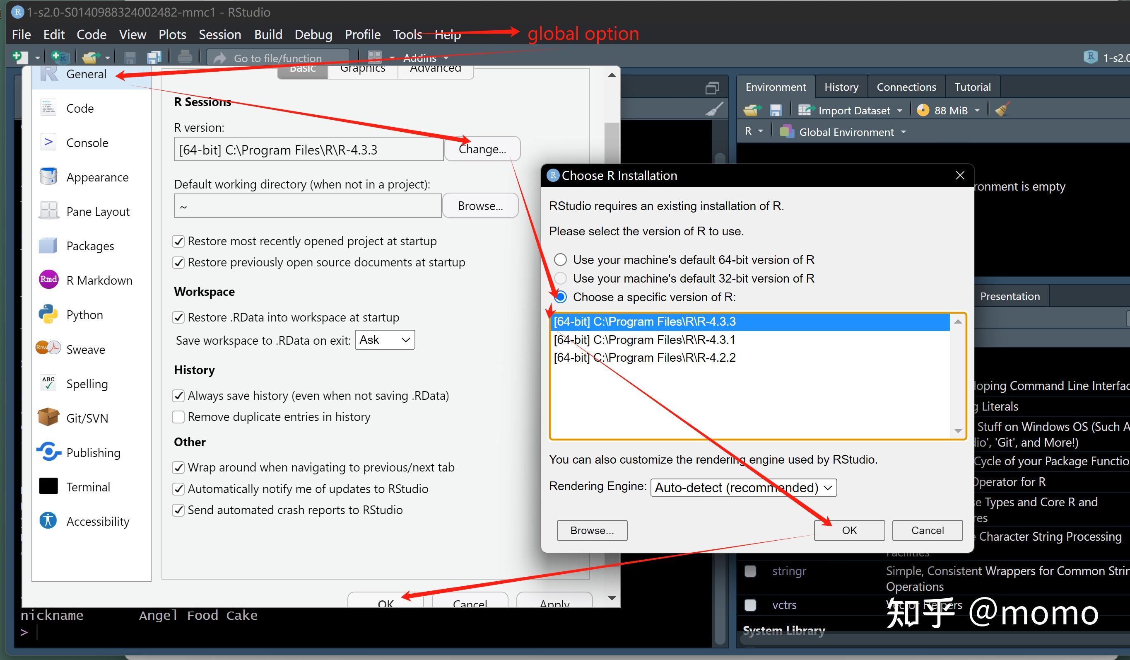Open the Build menu

point(268,34)
